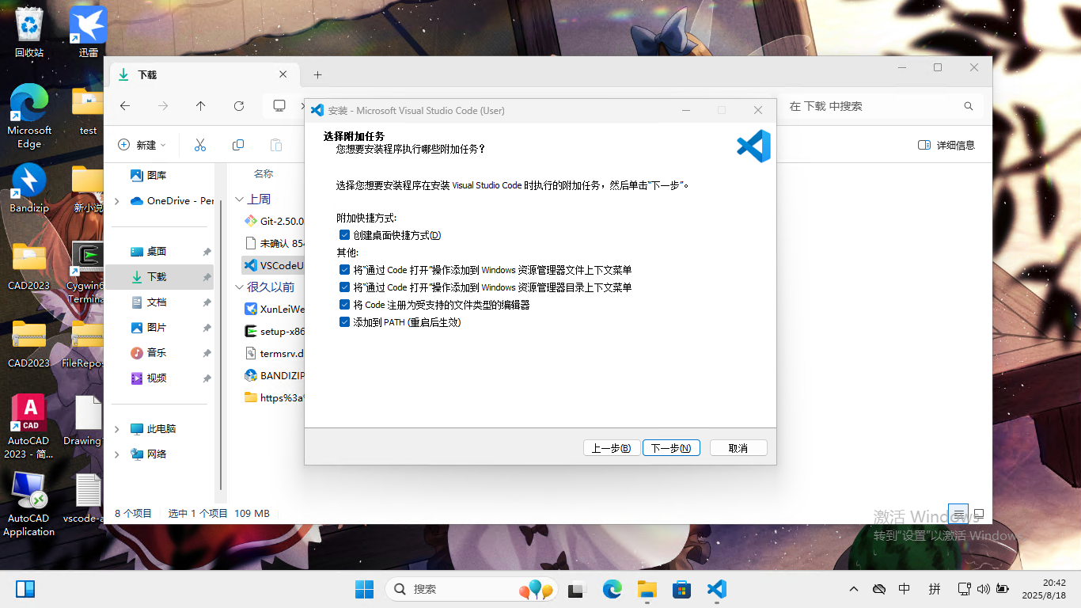Click the Cut icon in Explorer toolbar
1081x608 pixels.
pos(199,144)
